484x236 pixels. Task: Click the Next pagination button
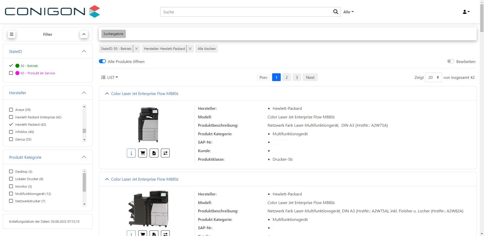310,77
